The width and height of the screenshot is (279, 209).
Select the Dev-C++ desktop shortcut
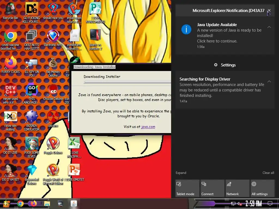11,94
